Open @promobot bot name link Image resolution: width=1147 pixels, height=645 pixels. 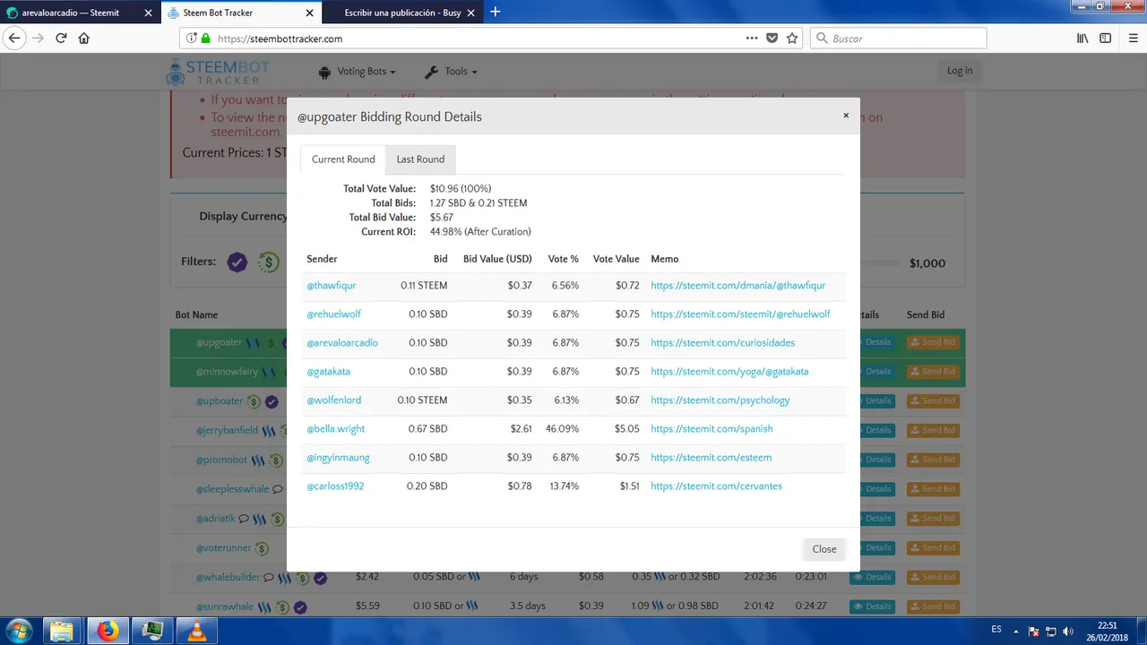tap(221, 460)
